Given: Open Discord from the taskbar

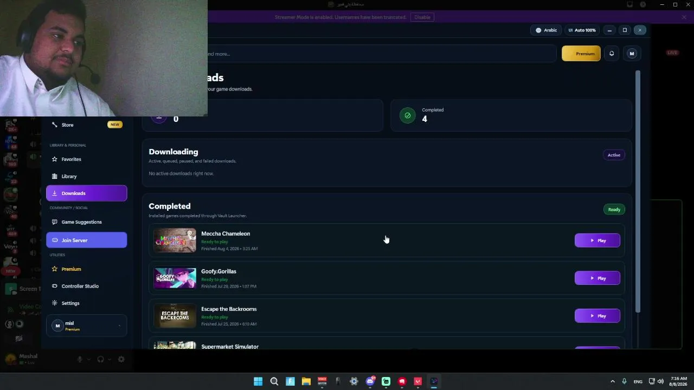Looking at the screenshot, I should (x=370, y=381).
